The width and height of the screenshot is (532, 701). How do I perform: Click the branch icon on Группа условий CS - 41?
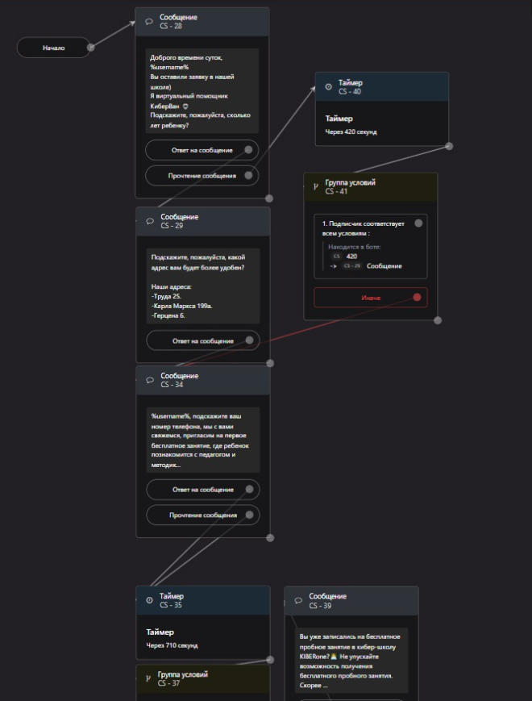316,186
